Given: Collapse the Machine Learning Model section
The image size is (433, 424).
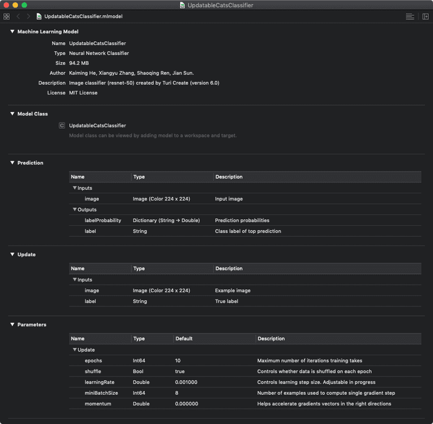Looking at the screenshot, I should [12, 31].
